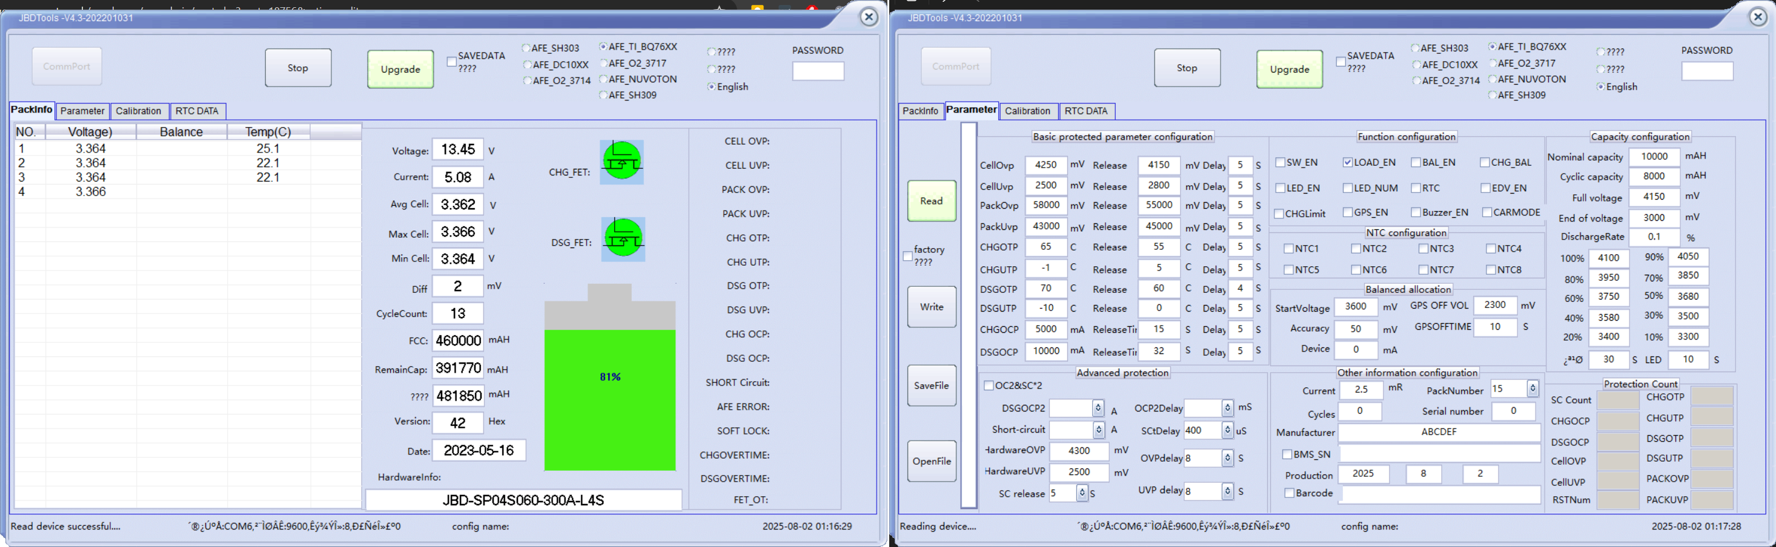Close the JBDTools window showing the Parameter tab
This screenshot has width=1776, height=547.
click(1757, 17)
